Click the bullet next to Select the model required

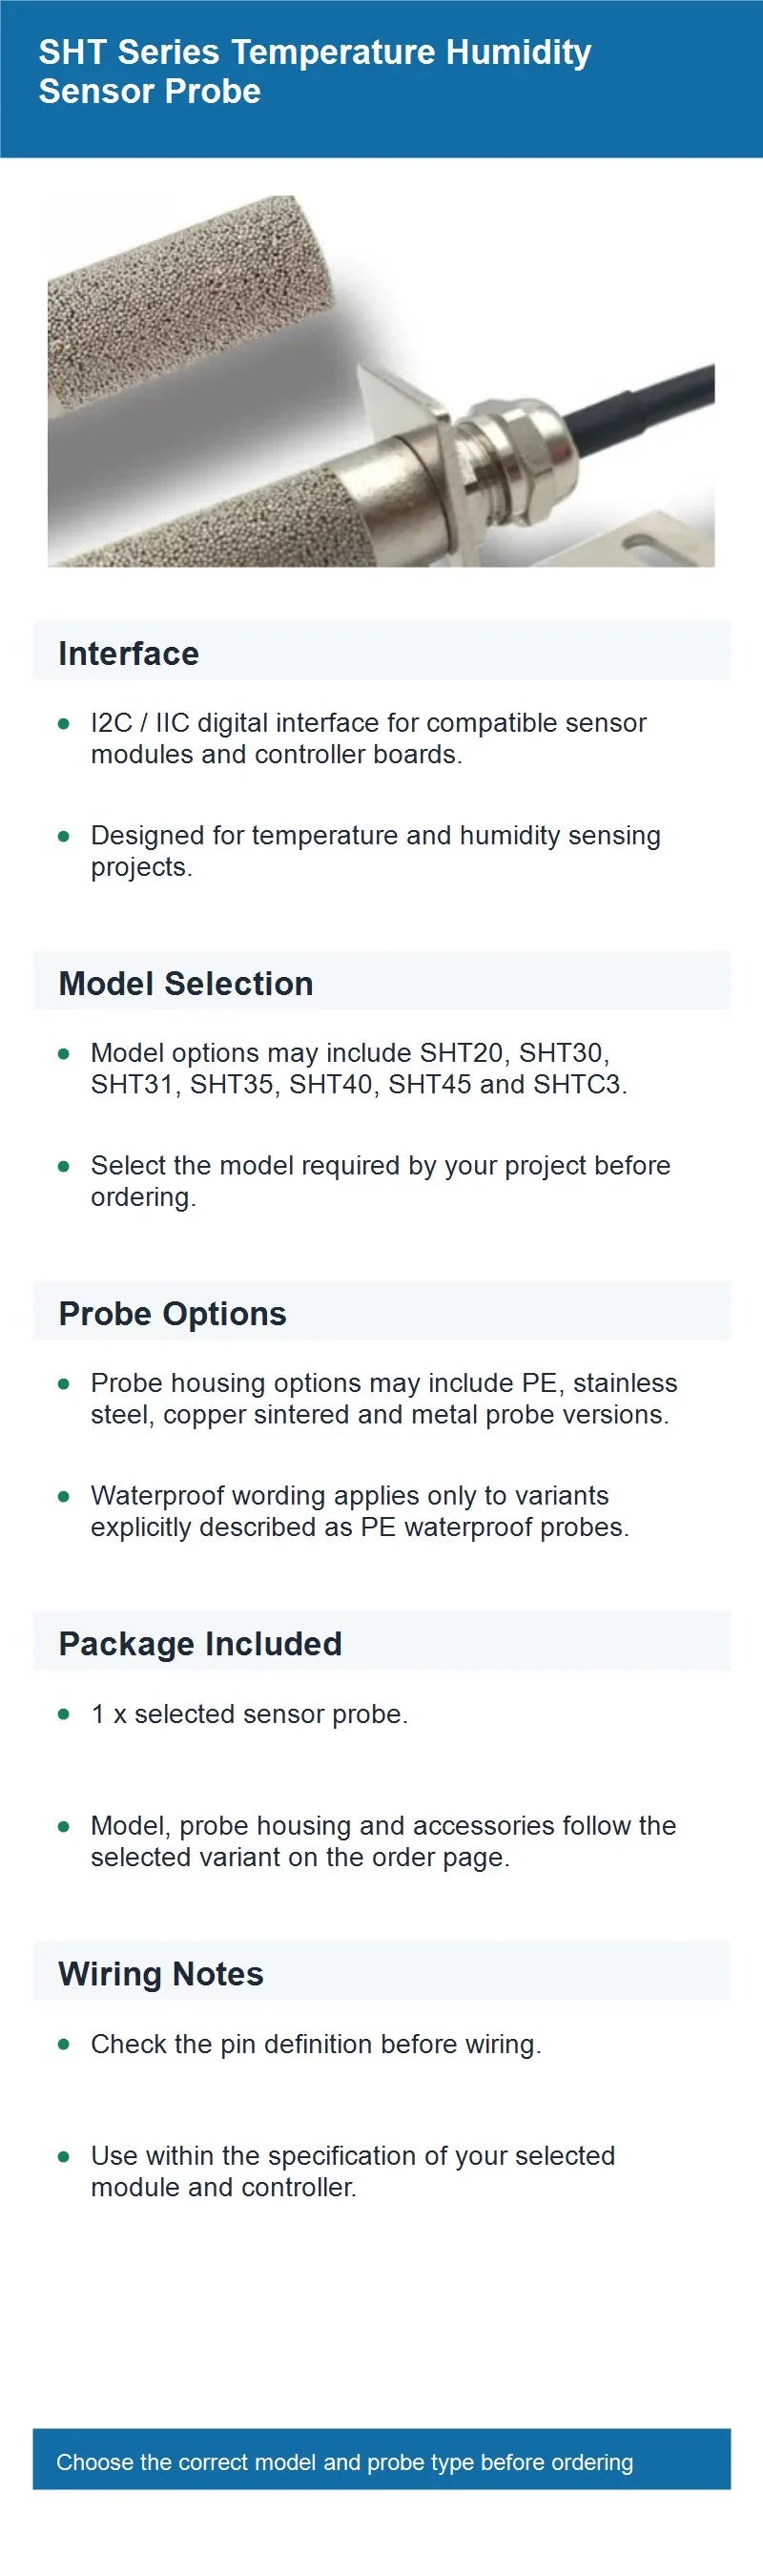64,1166
